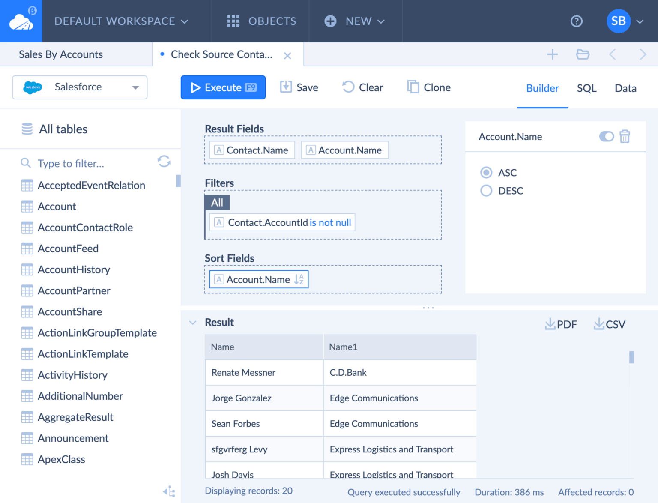Select DESC sort order

coord(486,191)
